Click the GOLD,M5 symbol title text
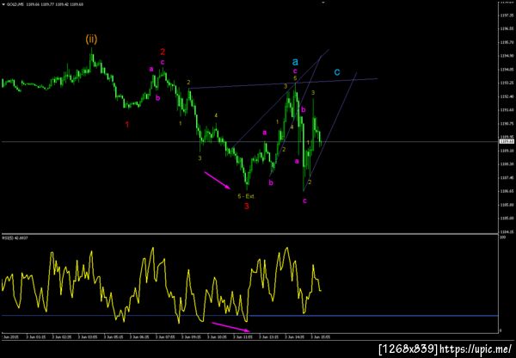This screenshot has width=516, height=358. (15, 4)
